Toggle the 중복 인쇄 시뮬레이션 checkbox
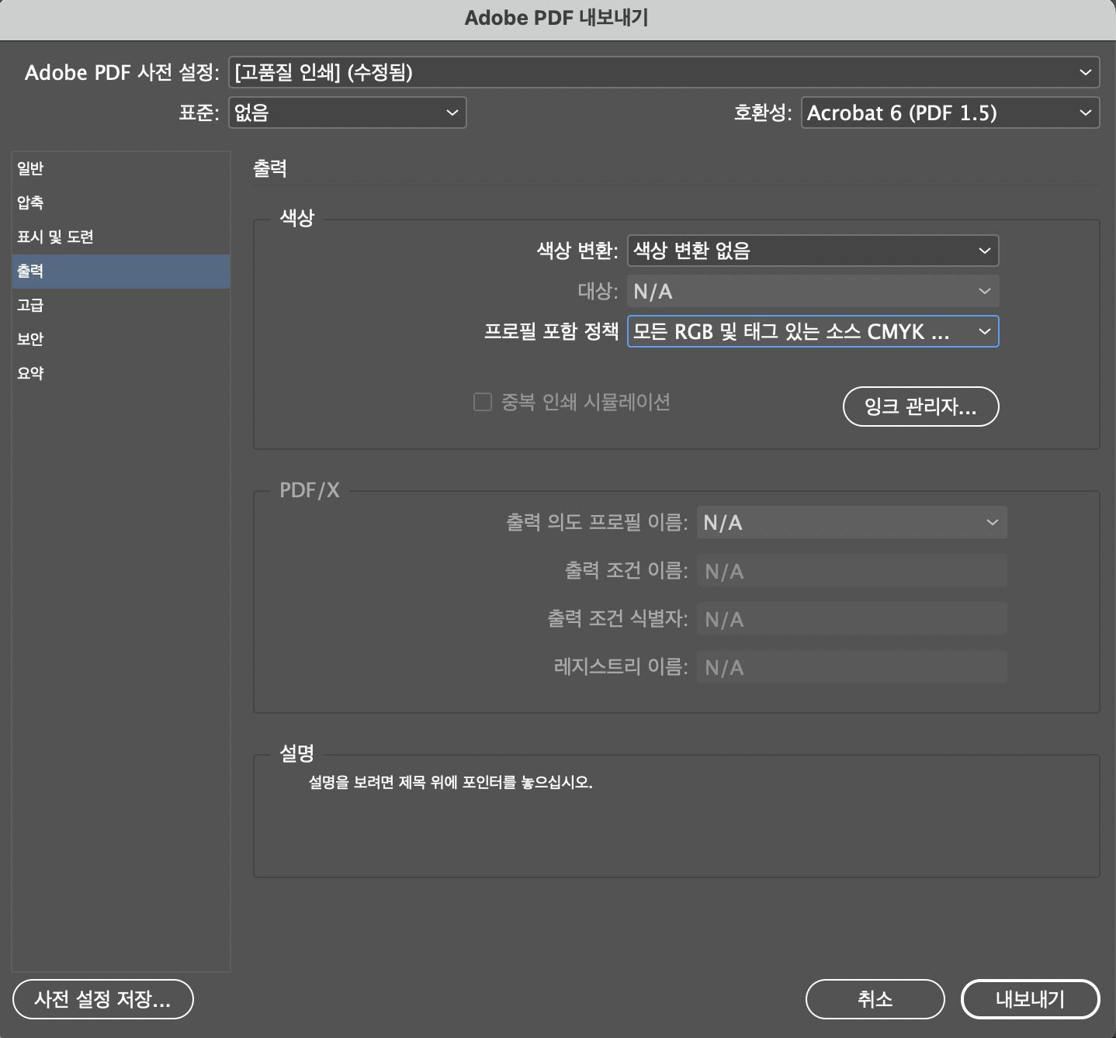Screen dimensions: 1116x1038 (x=483, y=402)
